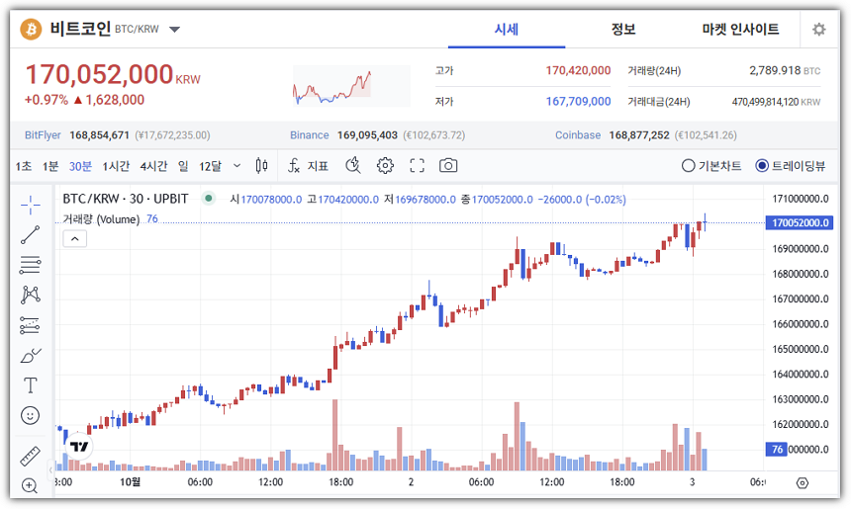
Task: Select the XABCD pattern tool
Action: (x=31, y=295)
